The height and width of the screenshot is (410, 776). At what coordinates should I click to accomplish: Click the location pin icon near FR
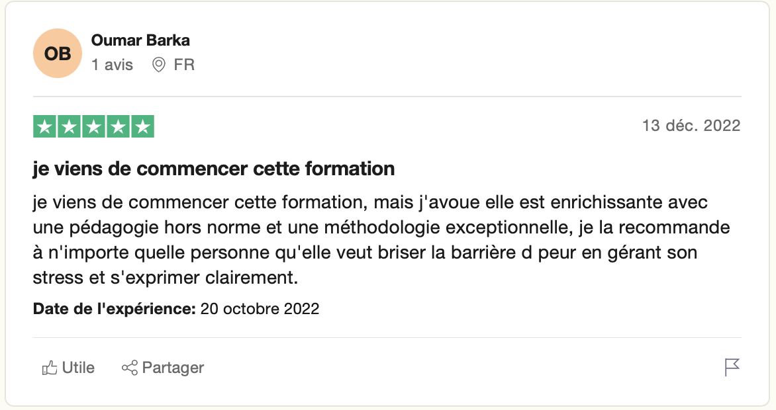(158, 65)
